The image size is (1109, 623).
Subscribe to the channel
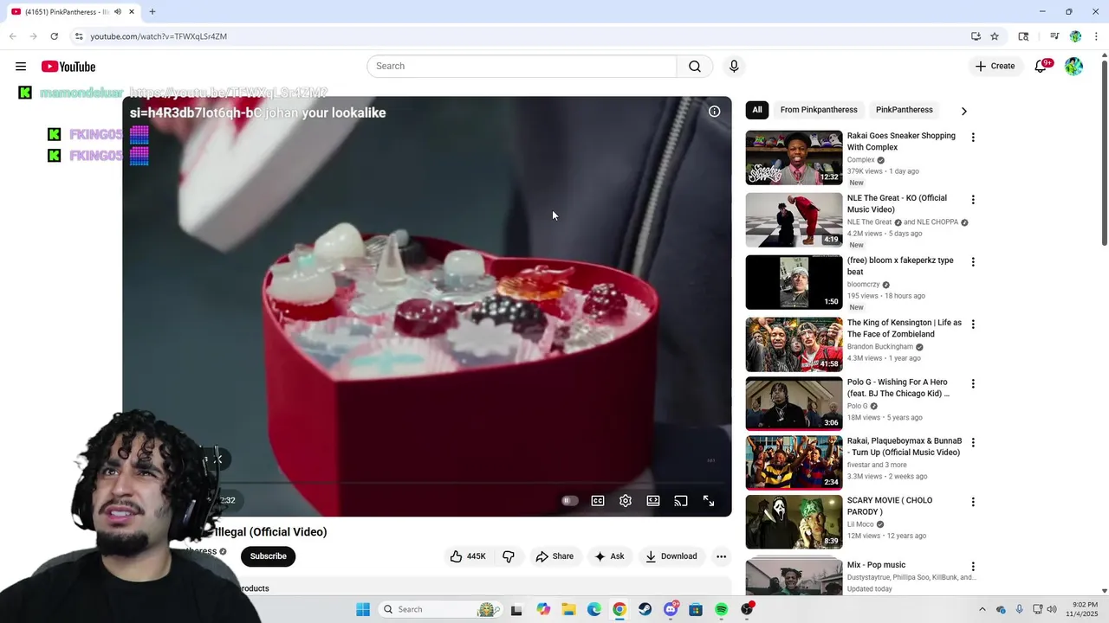click(269, 556)
